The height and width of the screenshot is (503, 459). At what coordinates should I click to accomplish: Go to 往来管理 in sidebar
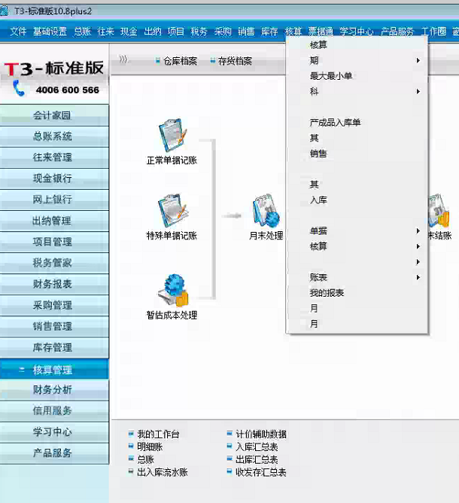click(x=54, y=157)
